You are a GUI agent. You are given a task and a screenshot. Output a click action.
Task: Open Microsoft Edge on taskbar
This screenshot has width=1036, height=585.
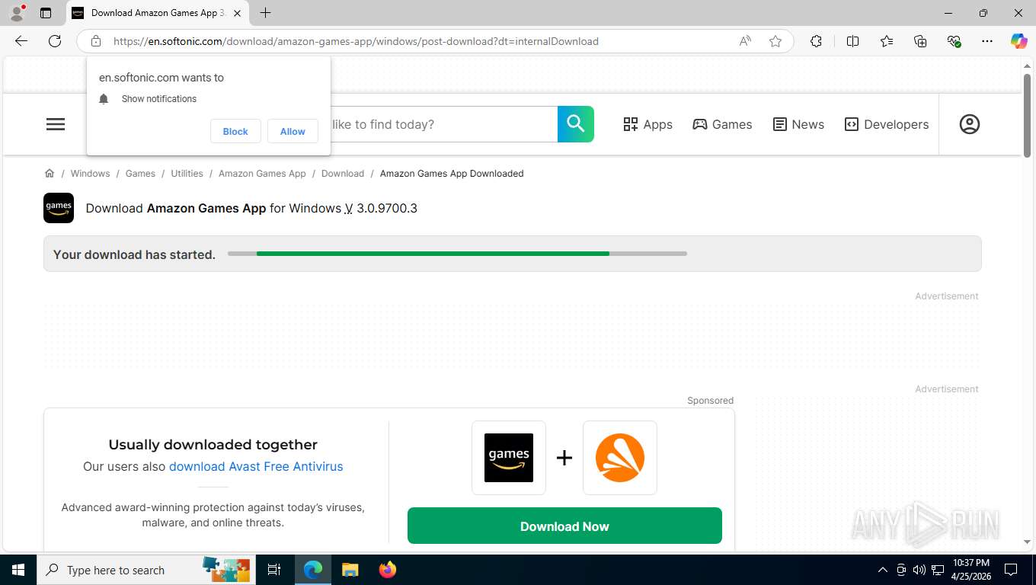pyautogui.click(x=313, y=570)
